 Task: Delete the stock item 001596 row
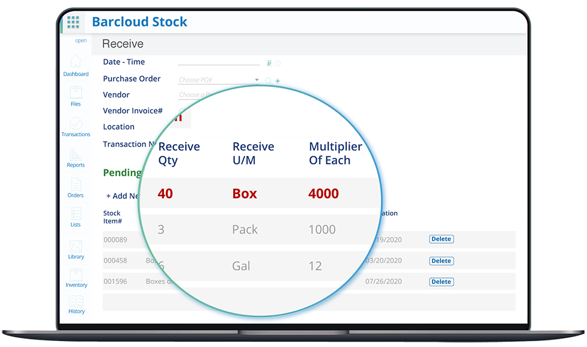click(x=442, y=282)
